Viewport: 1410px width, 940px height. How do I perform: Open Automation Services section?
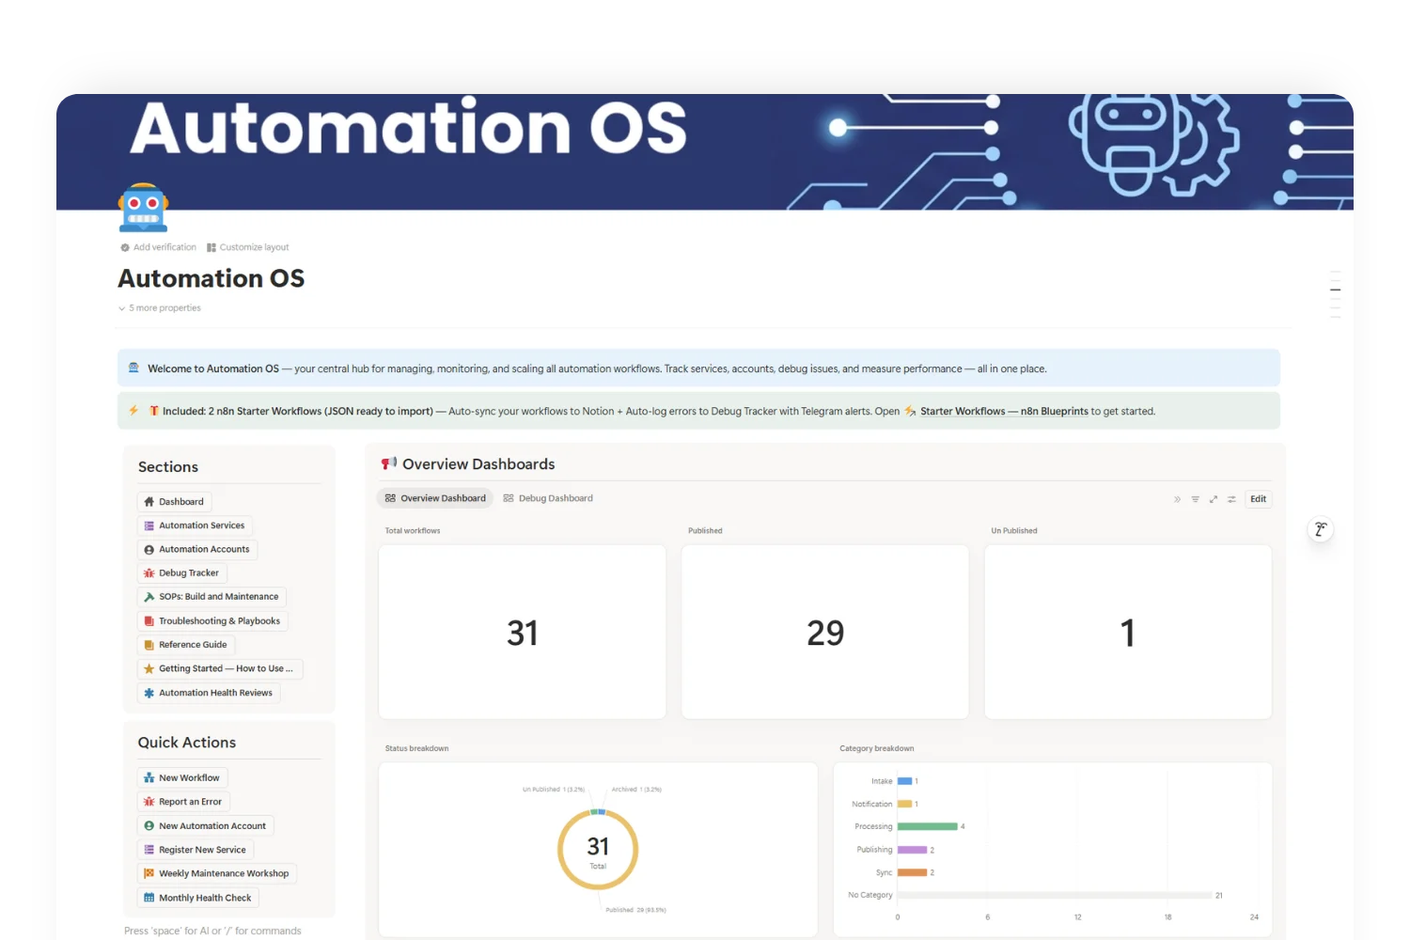[x=195, y=525]
